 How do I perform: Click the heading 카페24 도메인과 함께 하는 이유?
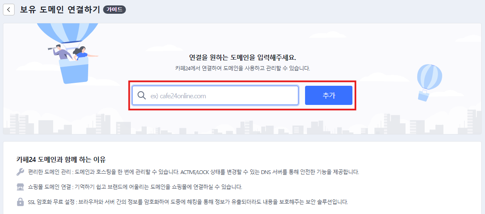(x=61, y=160)
